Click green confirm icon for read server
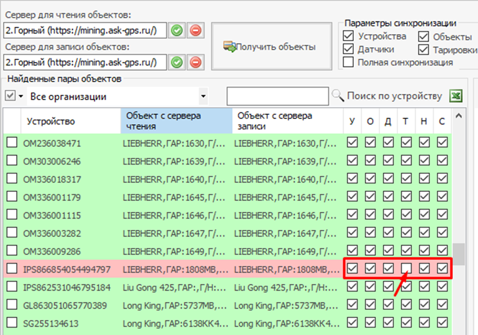 177,30
